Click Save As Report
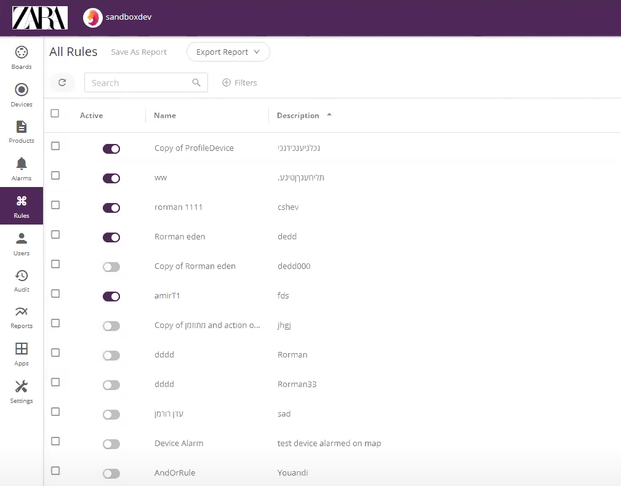The height and width of the screenshot is (486, 621). [138, 52]
